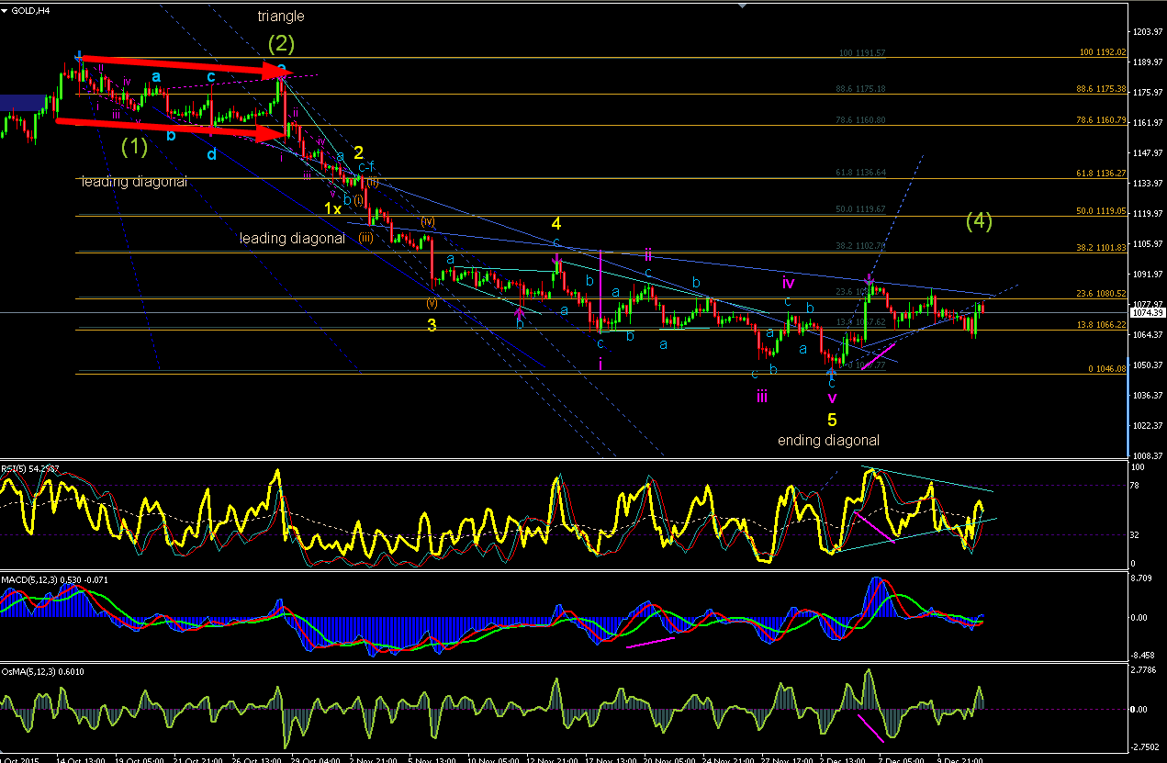Click the current price tag 1074.39
This screenshot has height=763, width=1167.
tap(1149, 313)
